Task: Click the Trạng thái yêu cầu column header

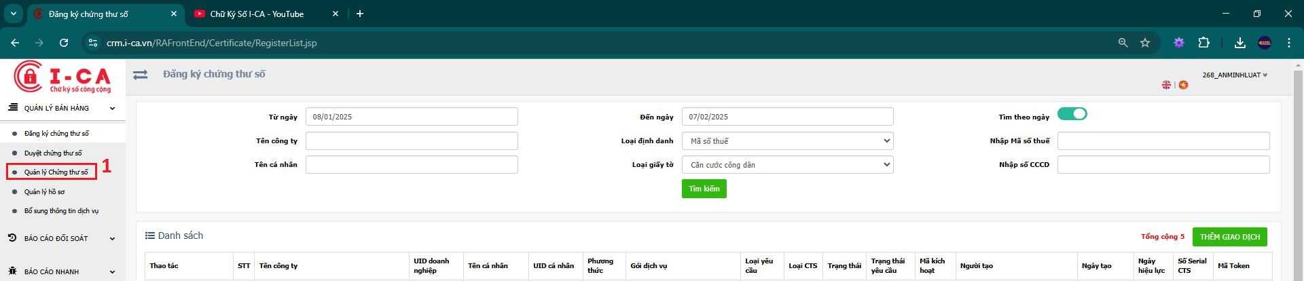Action: [x=890, y=265]
